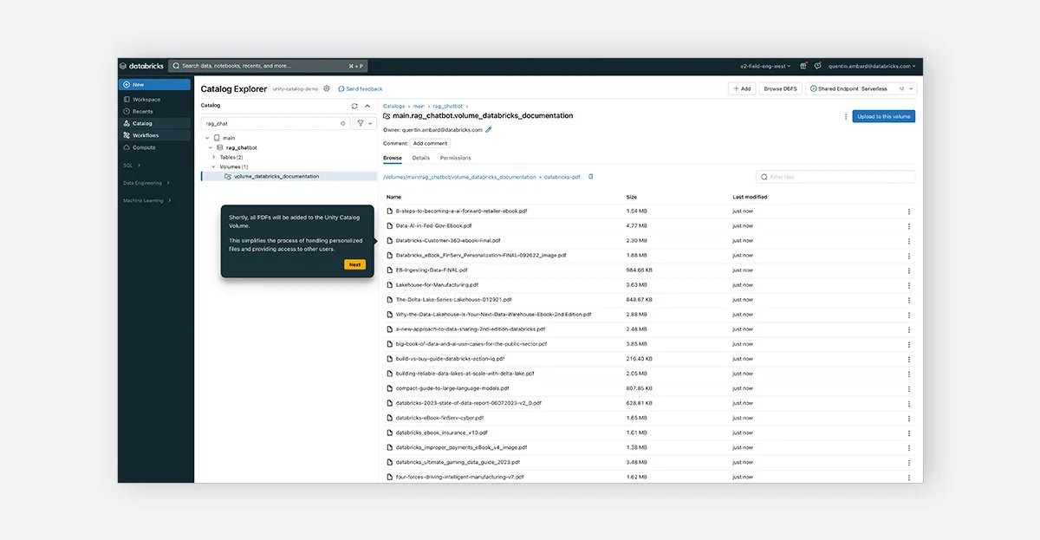Refresh the catalog tree
1040x540 pixels.
coord(354,106)
